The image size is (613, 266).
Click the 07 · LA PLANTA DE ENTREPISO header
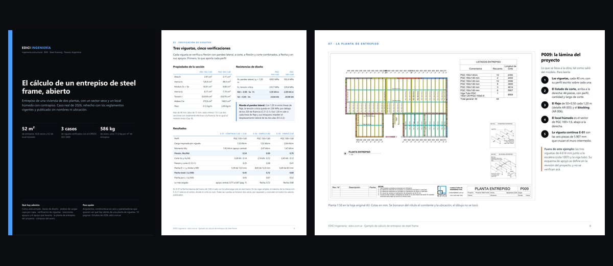(353, 44)
